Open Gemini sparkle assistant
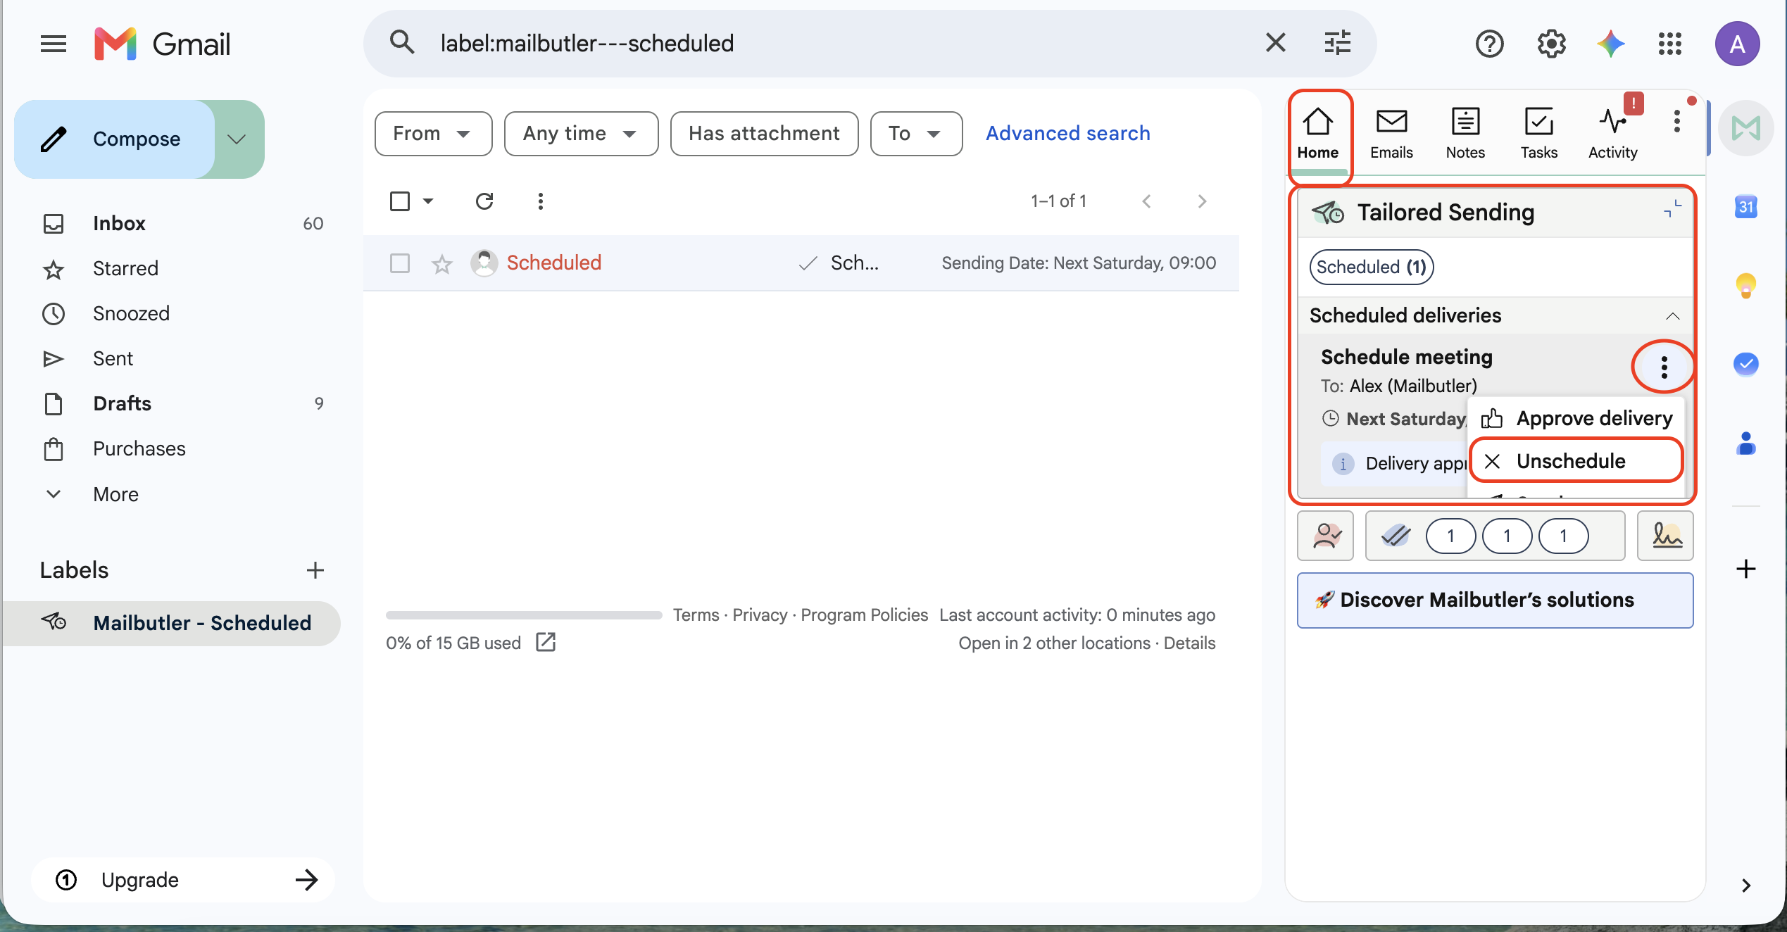This screenshot has width=1787, height=932. [1611, 44]
